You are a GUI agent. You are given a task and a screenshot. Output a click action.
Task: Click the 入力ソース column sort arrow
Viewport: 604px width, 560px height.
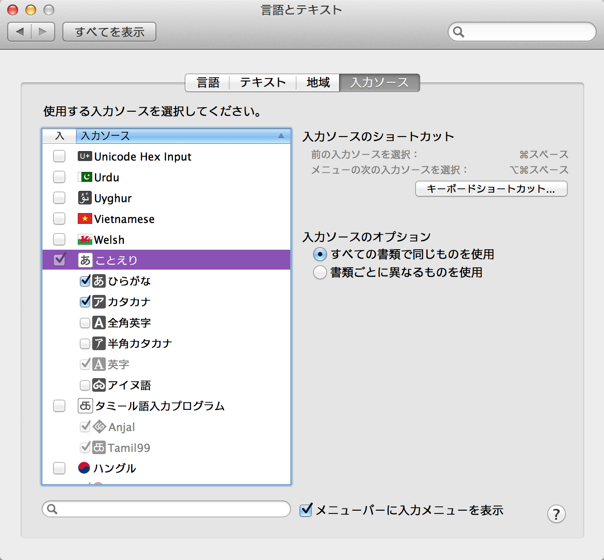(281, 136)
